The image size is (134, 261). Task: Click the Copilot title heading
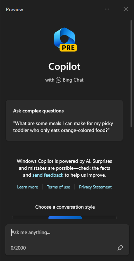pyautogui.click(x=64, y=67)
